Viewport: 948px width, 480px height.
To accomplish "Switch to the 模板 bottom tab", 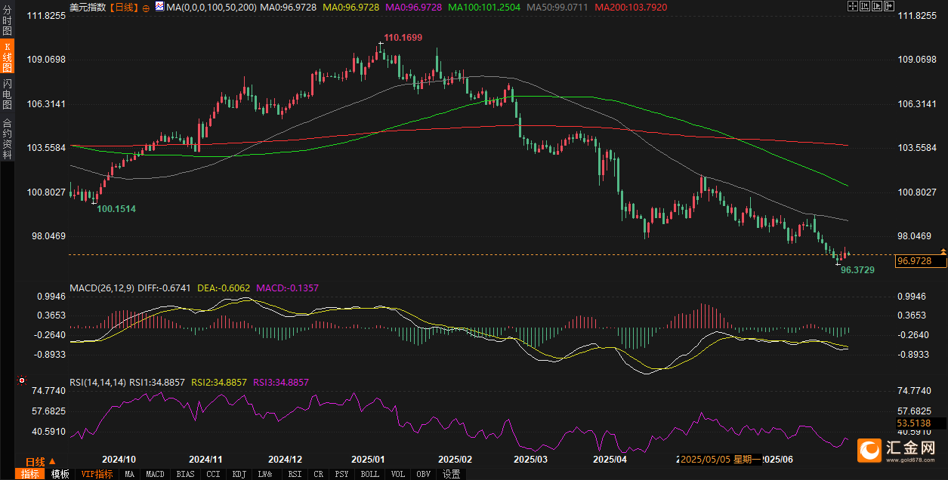I will tap(60, 474).
